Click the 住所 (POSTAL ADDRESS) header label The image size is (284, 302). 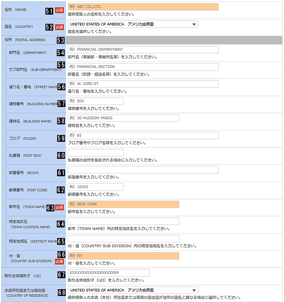click(x=25, y=40)
